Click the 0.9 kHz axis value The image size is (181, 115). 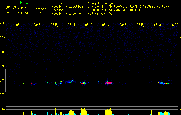point(2,66)
